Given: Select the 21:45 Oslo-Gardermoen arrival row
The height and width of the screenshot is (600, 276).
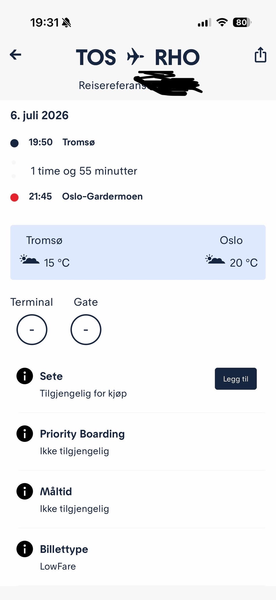Looking at the screenshot, I should point(76,197).
